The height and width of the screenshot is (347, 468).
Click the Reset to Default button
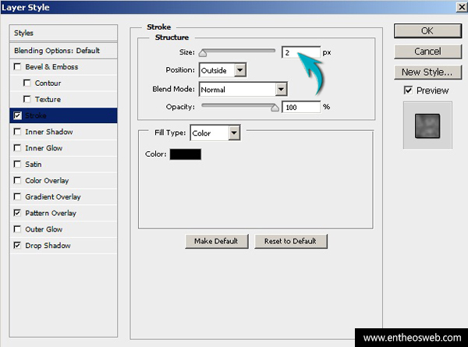click(x=290, y=241)
